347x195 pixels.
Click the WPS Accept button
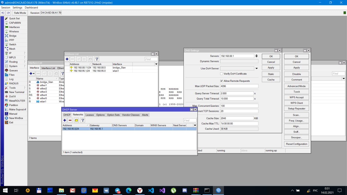(x=297, y=97)
